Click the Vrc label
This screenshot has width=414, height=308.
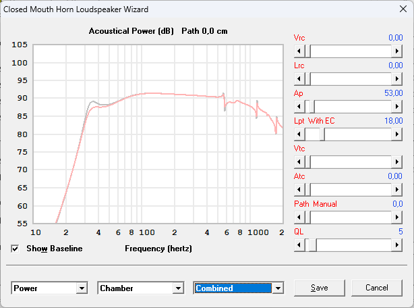tap(299, 38)
